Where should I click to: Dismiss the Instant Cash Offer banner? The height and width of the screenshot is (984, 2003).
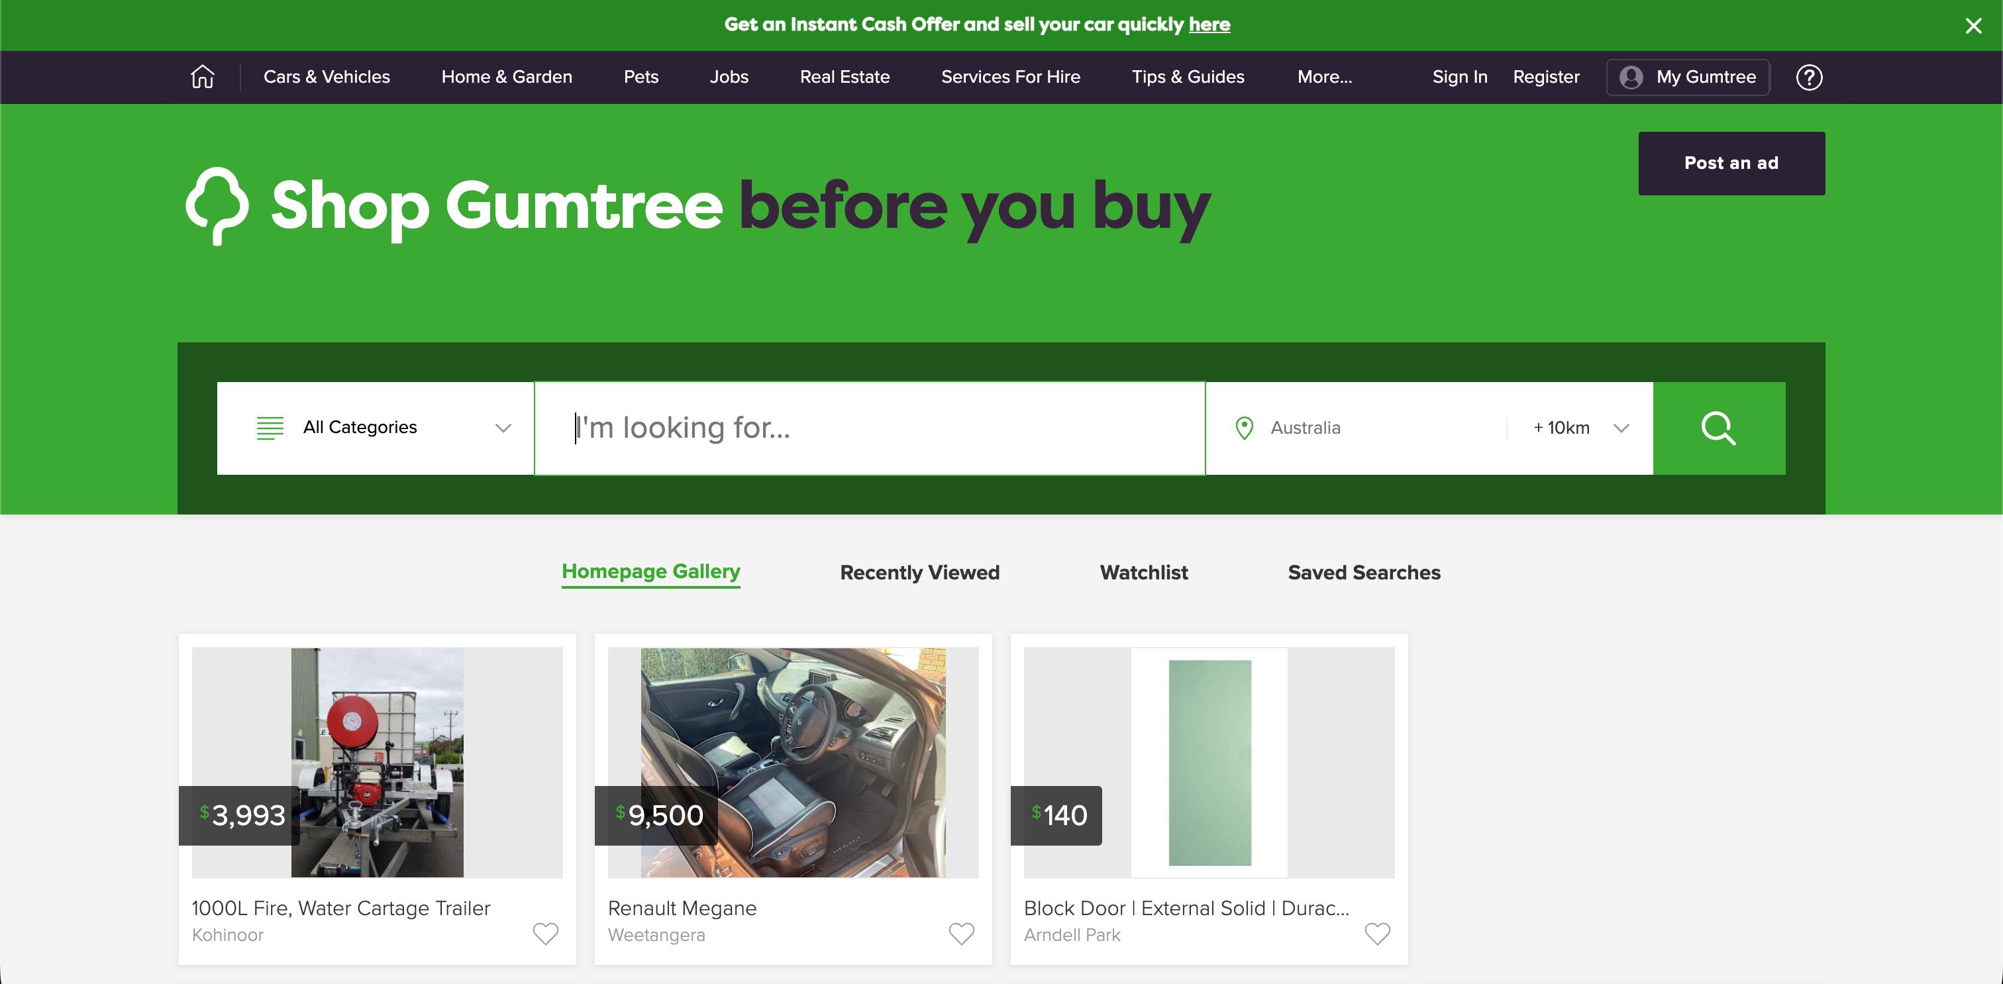click(1973, 26)
